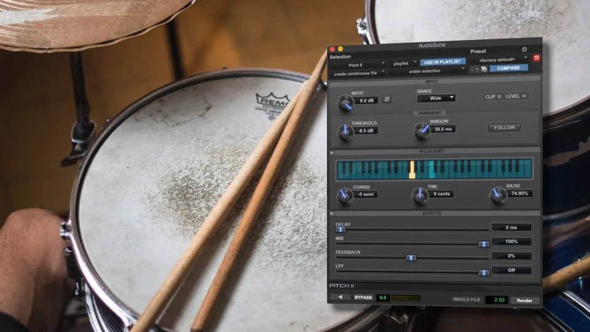
Task: Click the bright teal reference piano key
Action: (x=432, y=170)
